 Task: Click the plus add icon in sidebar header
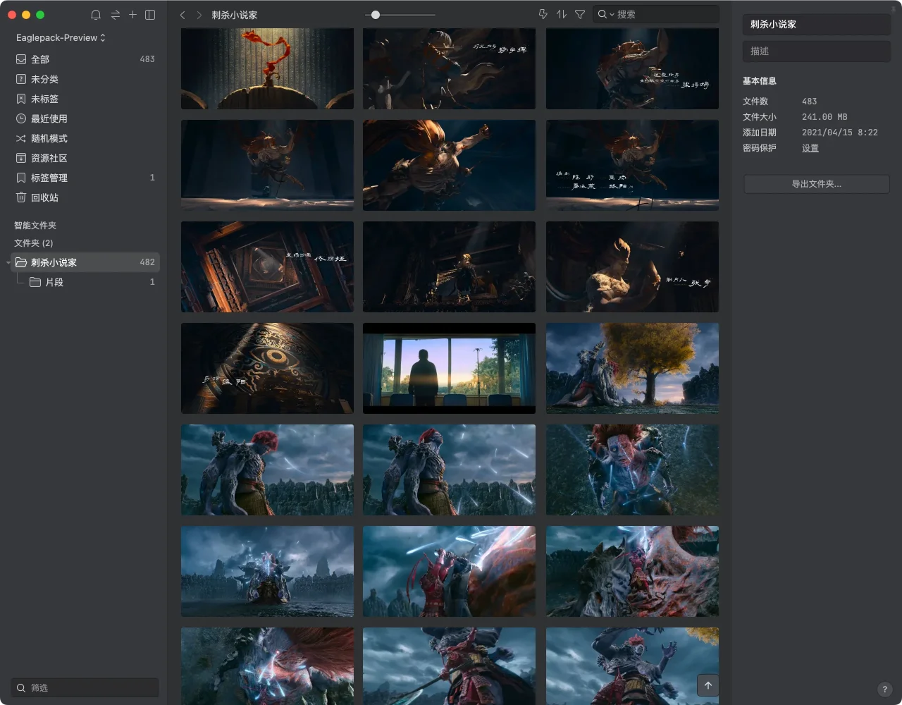132,14
